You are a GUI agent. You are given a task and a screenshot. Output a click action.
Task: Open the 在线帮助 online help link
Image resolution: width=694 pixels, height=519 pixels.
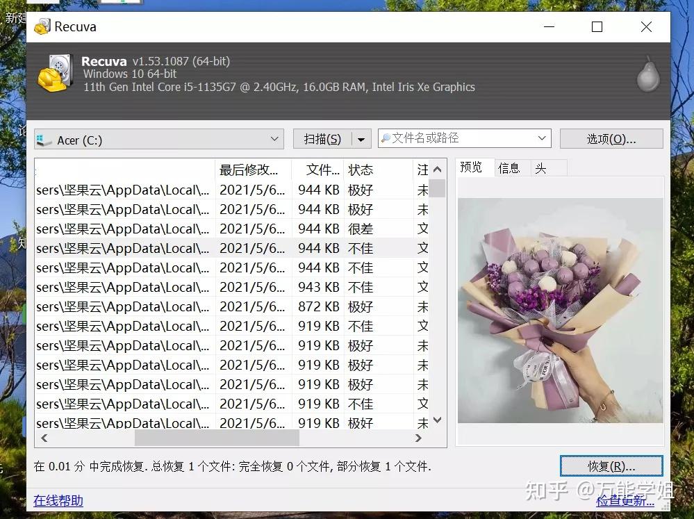[58, 500]
